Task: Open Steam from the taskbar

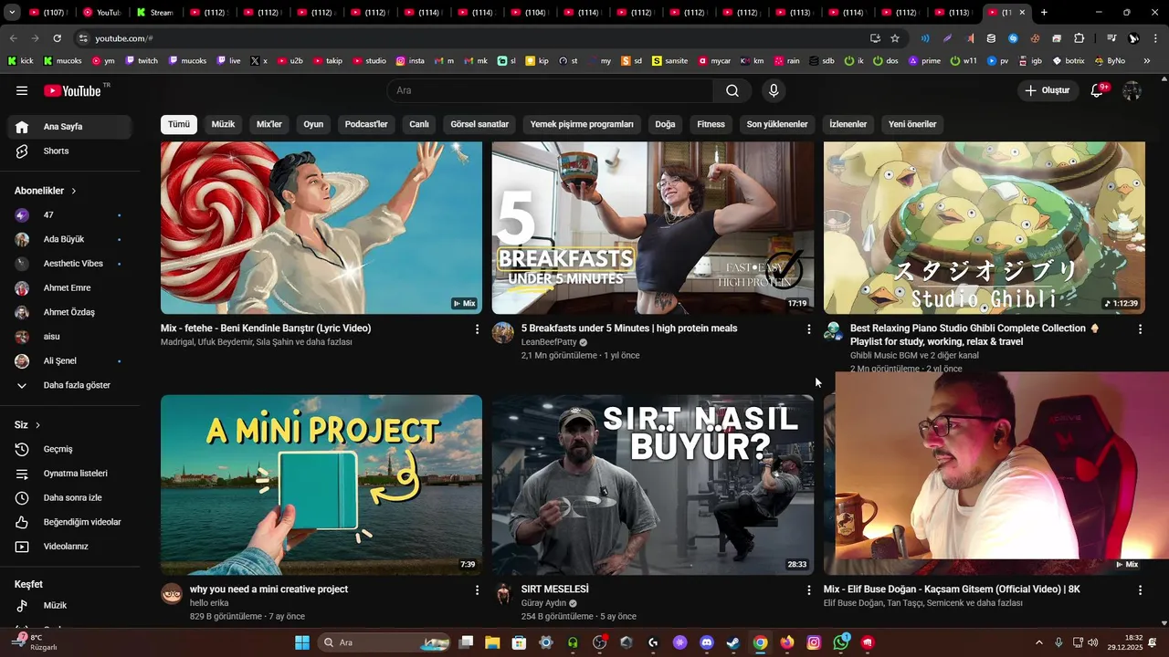Action: point(732,642)
